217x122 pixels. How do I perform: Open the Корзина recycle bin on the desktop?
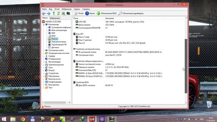(x=209, y=106)
